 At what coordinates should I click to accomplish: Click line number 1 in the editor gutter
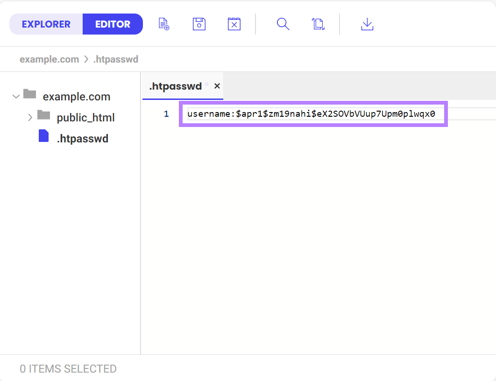[x=166, y=113]
